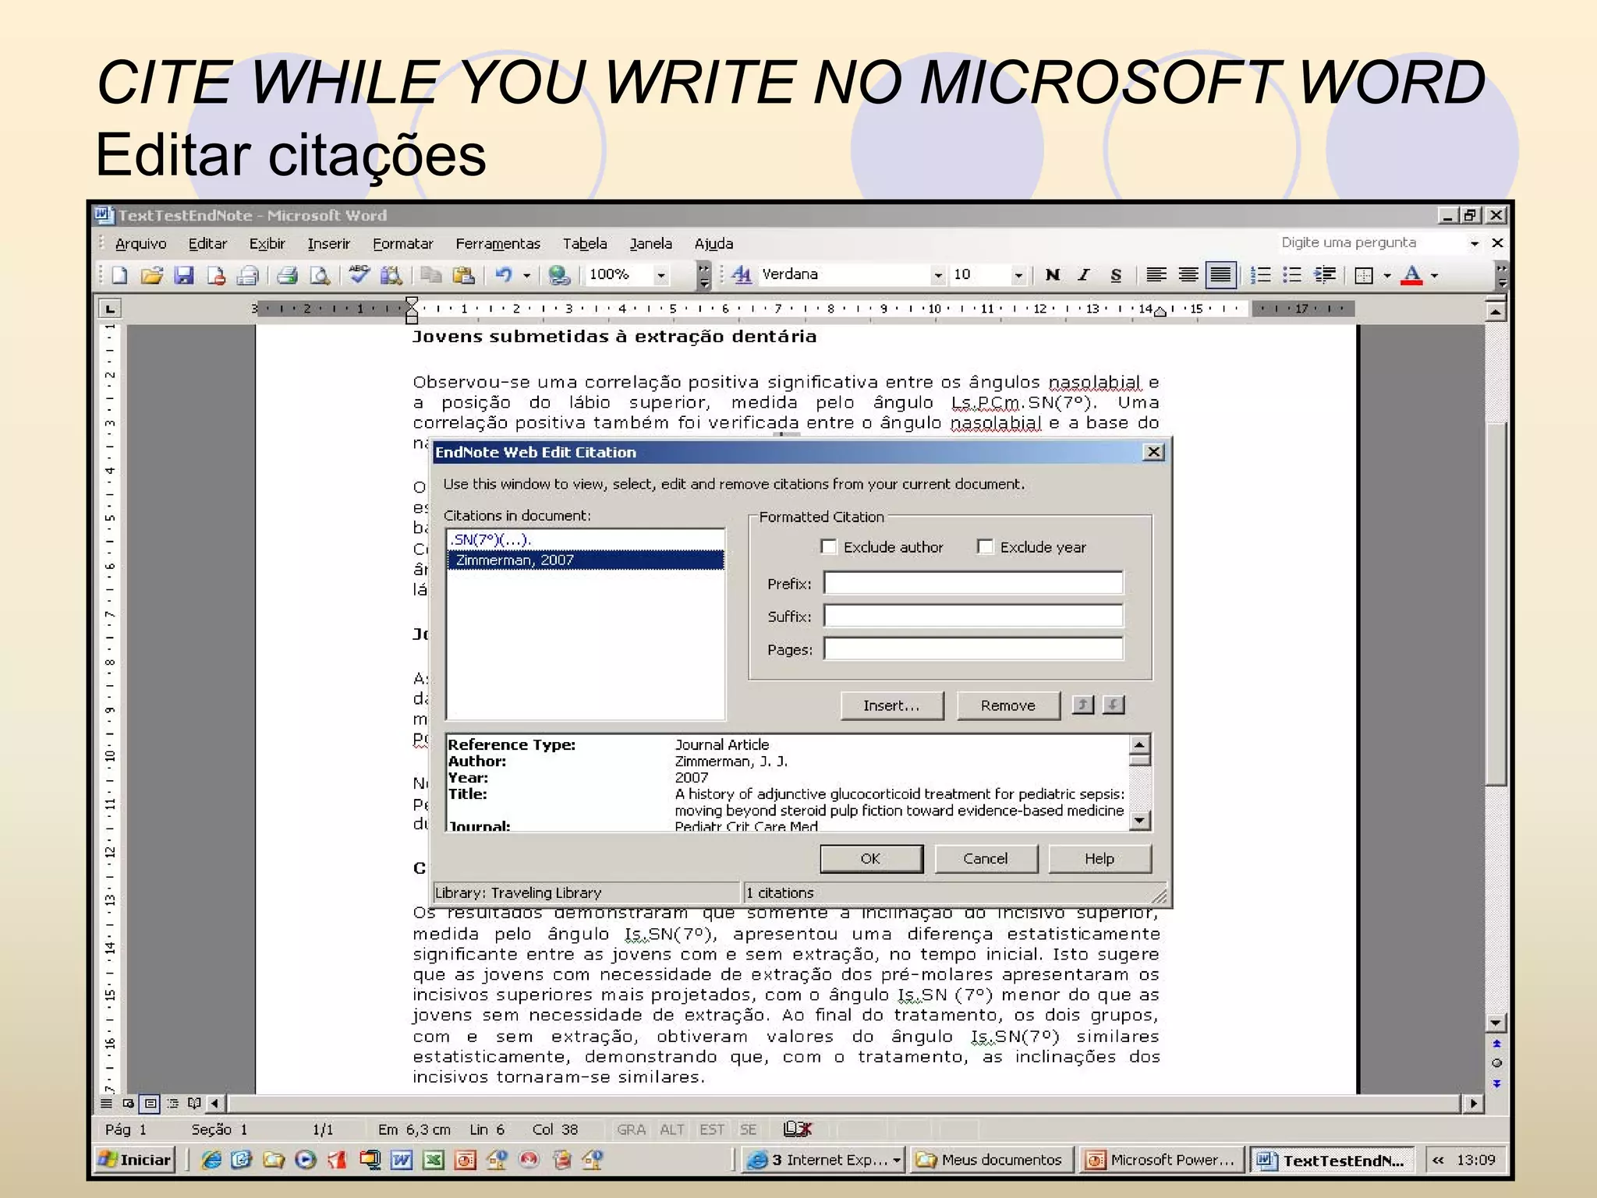
Task: Open the border style dropdown arrow
Action: click(1387, 275)
